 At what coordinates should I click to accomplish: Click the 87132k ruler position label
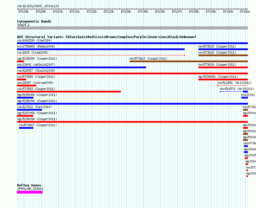coord(92,12)
